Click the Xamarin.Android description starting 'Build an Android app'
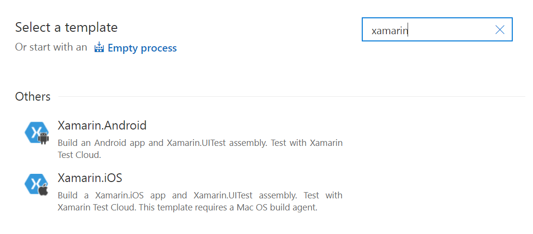The width and height of the screenshot is (533, 234). point(200,149)
